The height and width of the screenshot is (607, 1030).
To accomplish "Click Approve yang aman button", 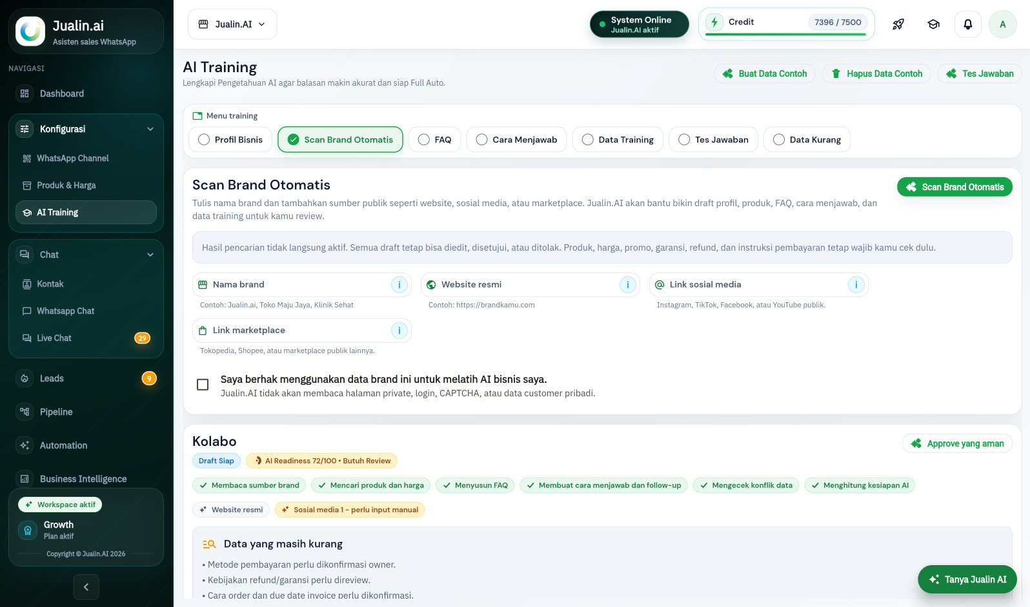I will pos(957,444).
